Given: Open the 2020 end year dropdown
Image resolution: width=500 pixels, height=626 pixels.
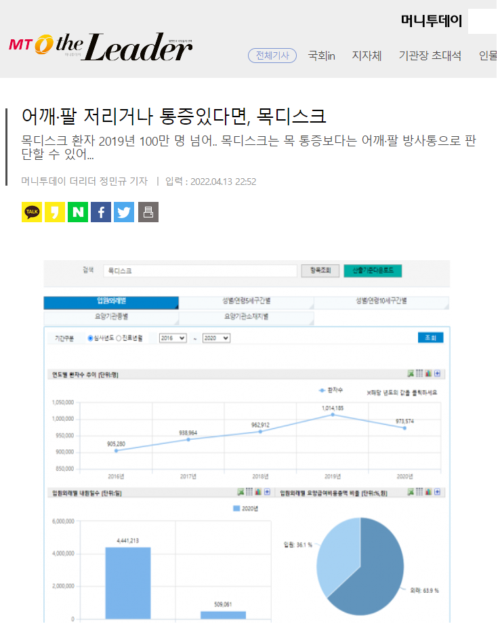Looking at the screenshot, I should 216,338.
